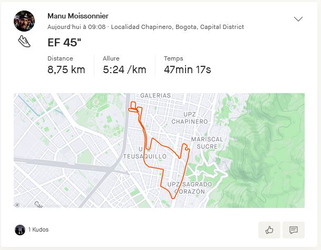Viewport: 321px width, 250px height.
Task: Give kudos with the thumbs-up button
Action: 269,230
